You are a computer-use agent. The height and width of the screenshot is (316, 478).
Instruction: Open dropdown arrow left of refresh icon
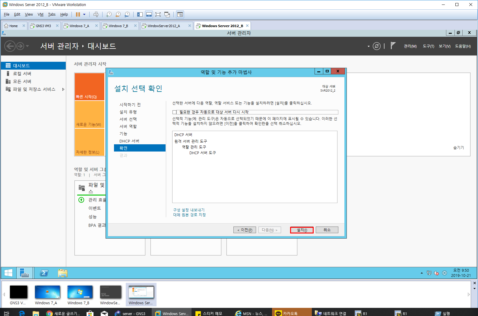click(x=369, y=46)
